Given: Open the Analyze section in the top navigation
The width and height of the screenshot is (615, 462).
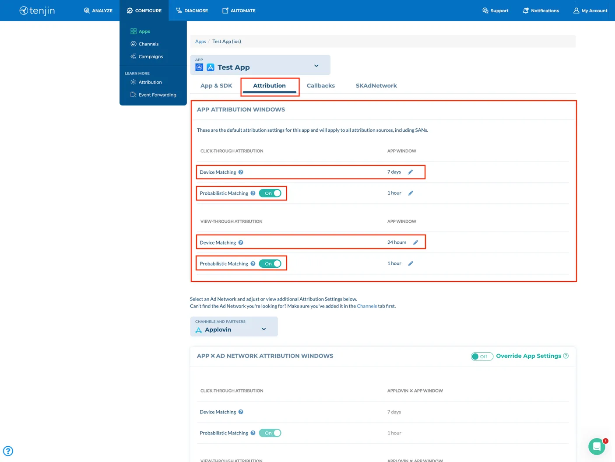Looking at the screenshot, I should [98, 10].
